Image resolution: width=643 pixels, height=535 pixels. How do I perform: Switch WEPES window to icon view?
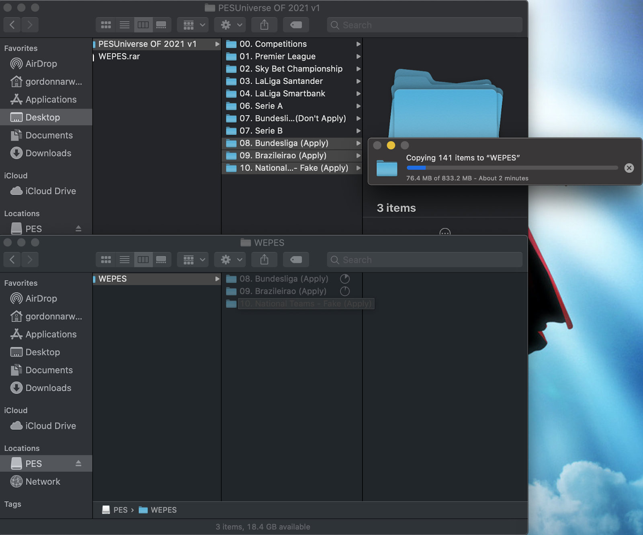click(106, 260)
